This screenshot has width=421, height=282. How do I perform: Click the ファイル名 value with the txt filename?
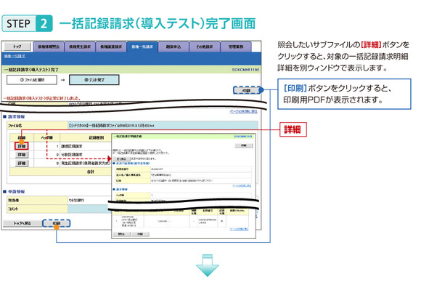pyautogui.click(x=163, y=126)
